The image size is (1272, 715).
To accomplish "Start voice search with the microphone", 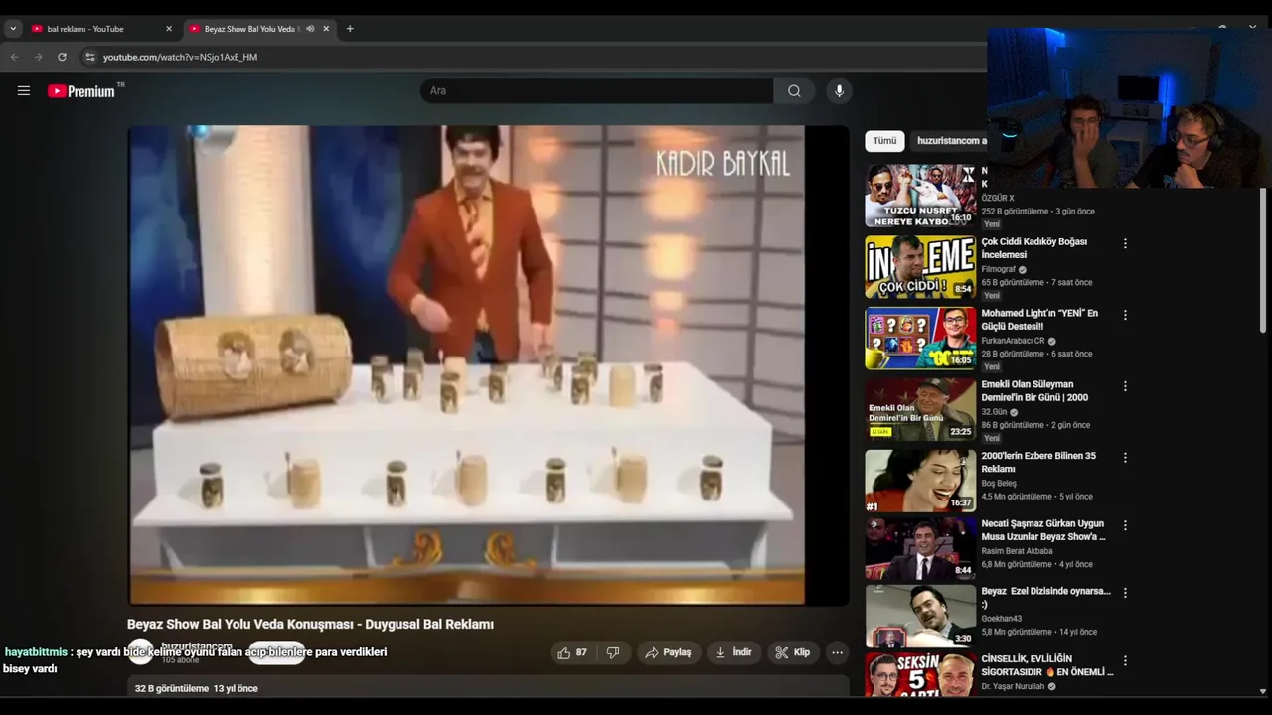I will click(839, 90).
